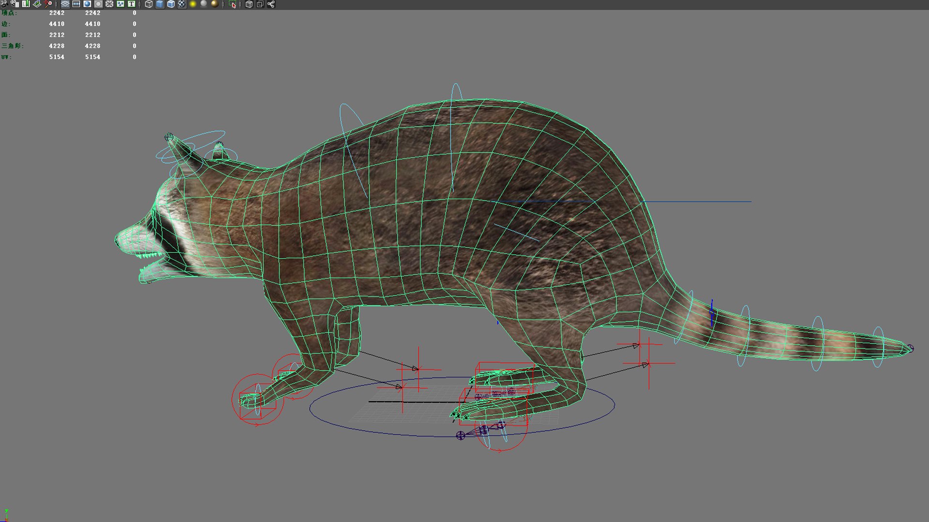This screenshot has height=522, width=929.
Task: Select the ear tip controller
Action: point(168,137)
